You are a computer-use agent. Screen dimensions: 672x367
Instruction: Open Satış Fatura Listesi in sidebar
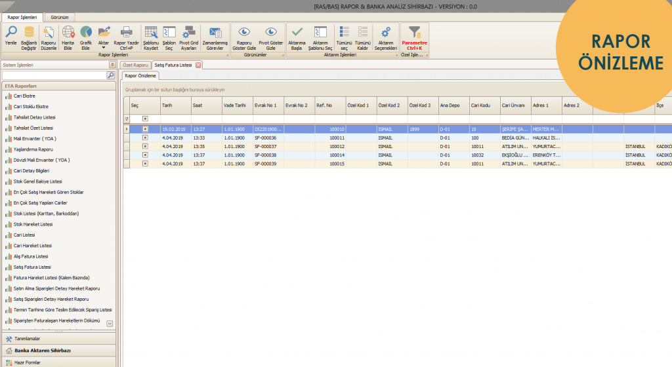tap(32, 267)
